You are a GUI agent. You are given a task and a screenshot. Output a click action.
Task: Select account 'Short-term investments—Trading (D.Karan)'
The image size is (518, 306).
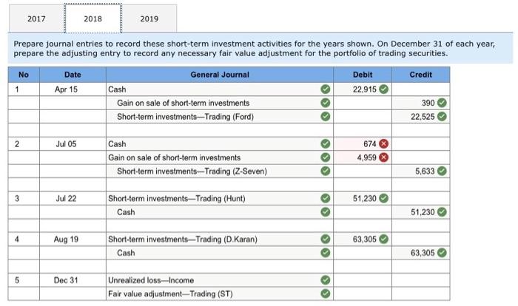pyautogui.click(x=220, y=239)
